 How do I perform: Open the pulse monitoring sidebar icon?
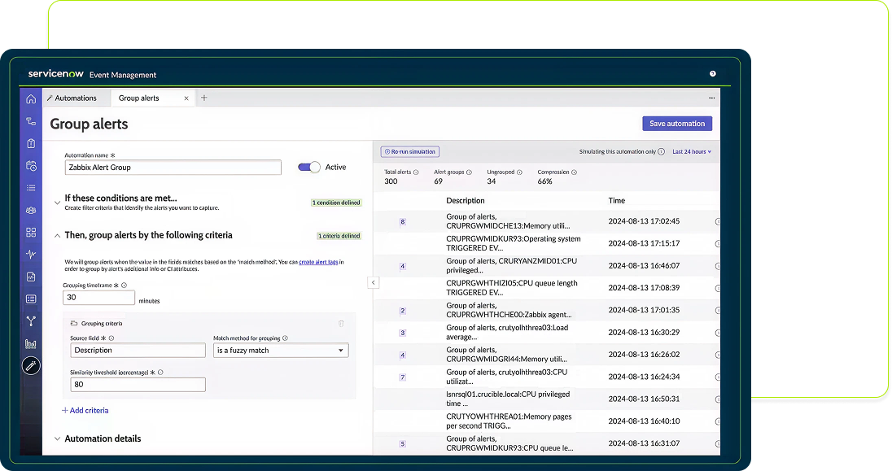pos(31,254)
